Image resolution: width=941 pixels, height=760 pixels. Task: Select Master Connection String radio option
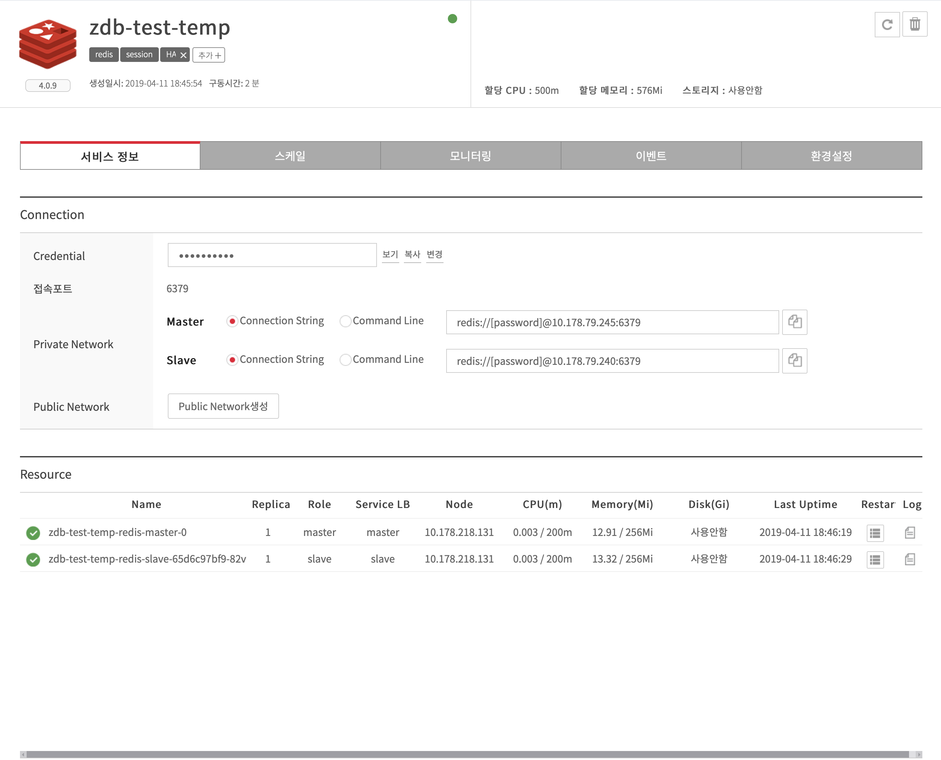tap(232, 321)
